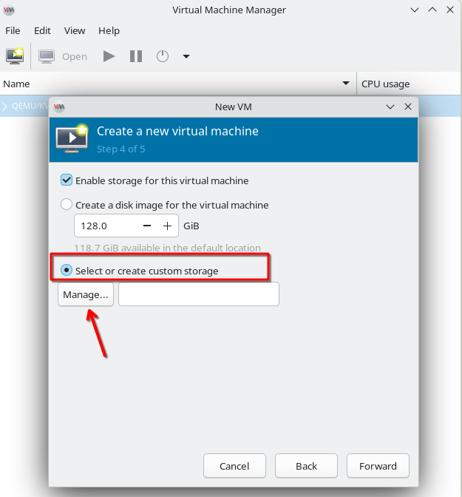Close the Virtual Machine Manager window
The image size is (462, 497).
coord(450,10)
